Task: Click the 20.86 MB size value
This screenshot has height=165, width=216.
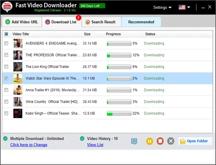Action: [90, 55]
